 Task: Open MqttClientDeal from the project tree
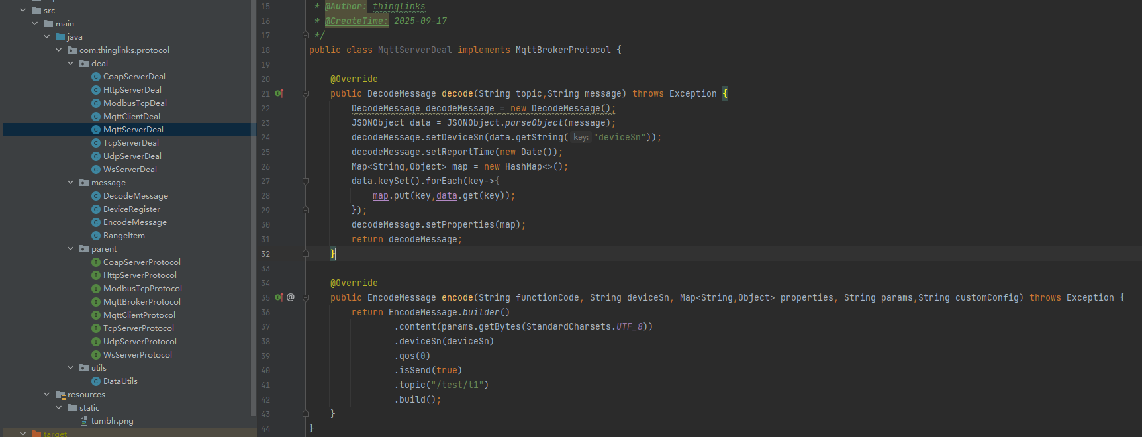pyautogui.click(x=131, y=117)
